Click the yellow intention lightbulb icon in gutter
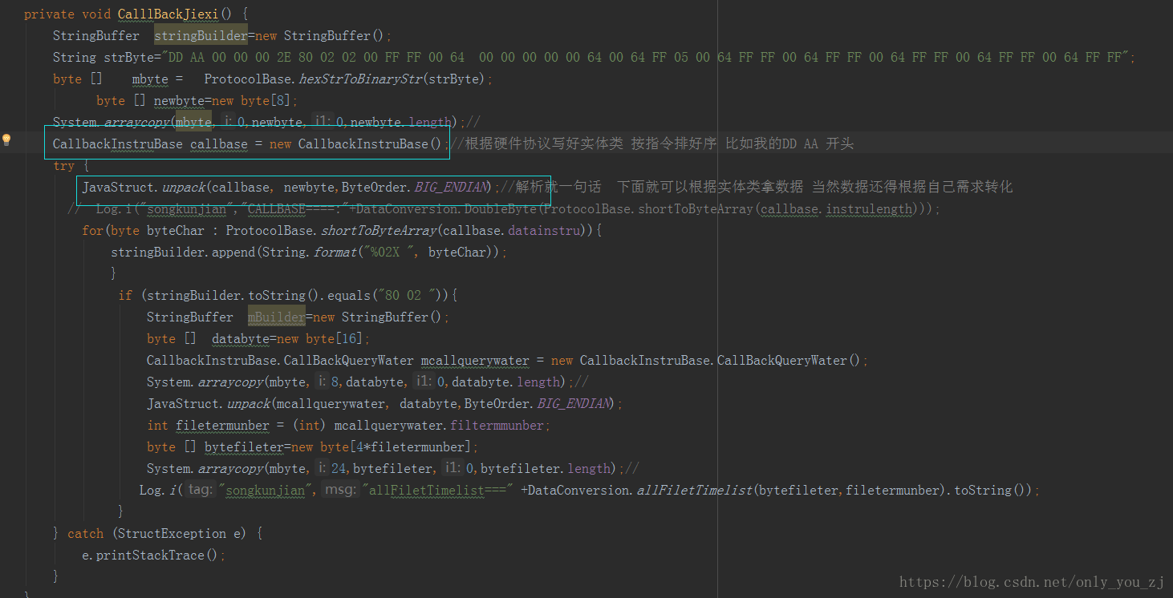Screen dimensions: 1173x598 tap(6, 139)
